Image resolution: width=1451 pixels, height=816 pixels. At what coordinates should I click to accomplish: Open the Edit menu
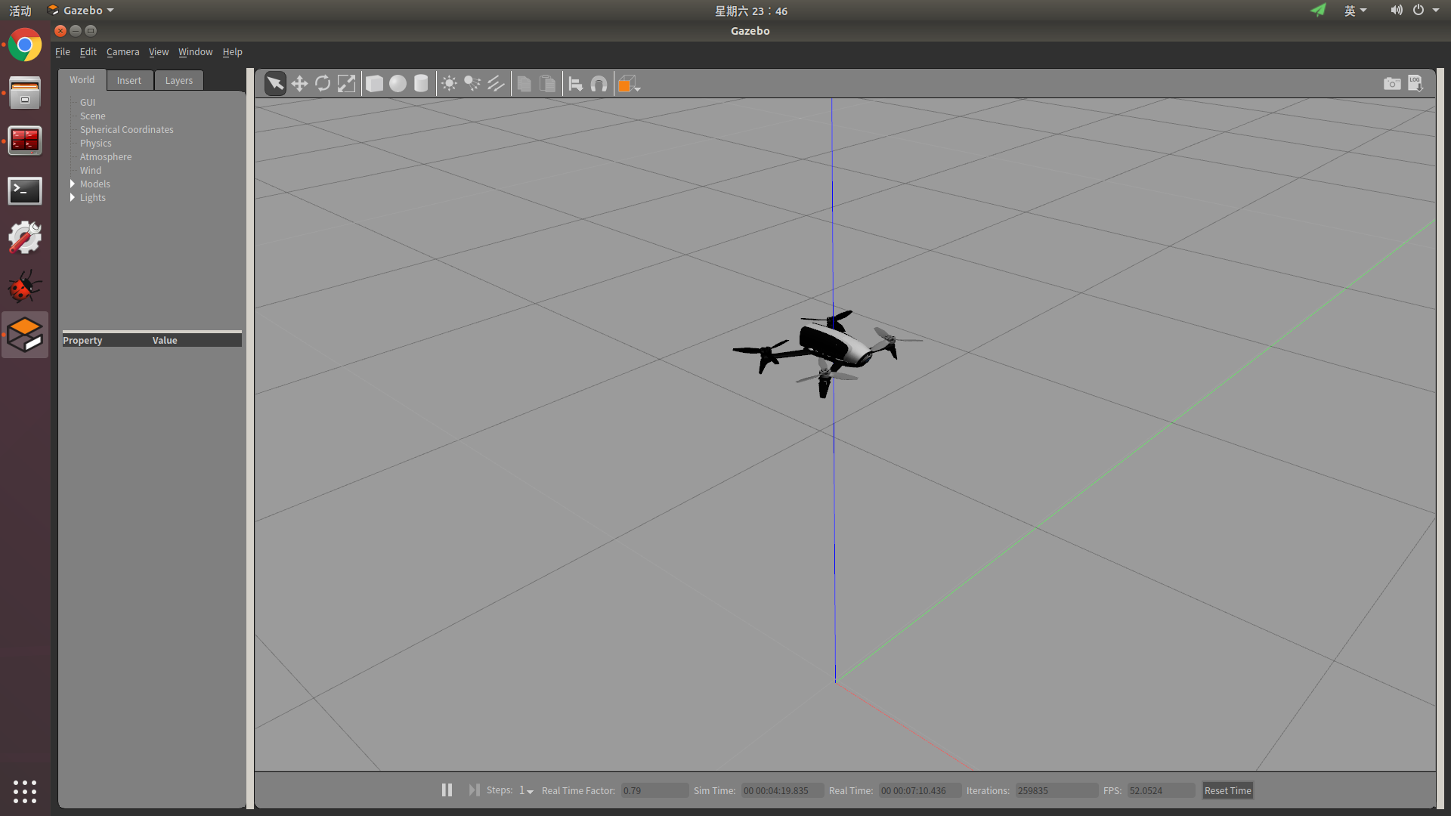tap(88, 52)
